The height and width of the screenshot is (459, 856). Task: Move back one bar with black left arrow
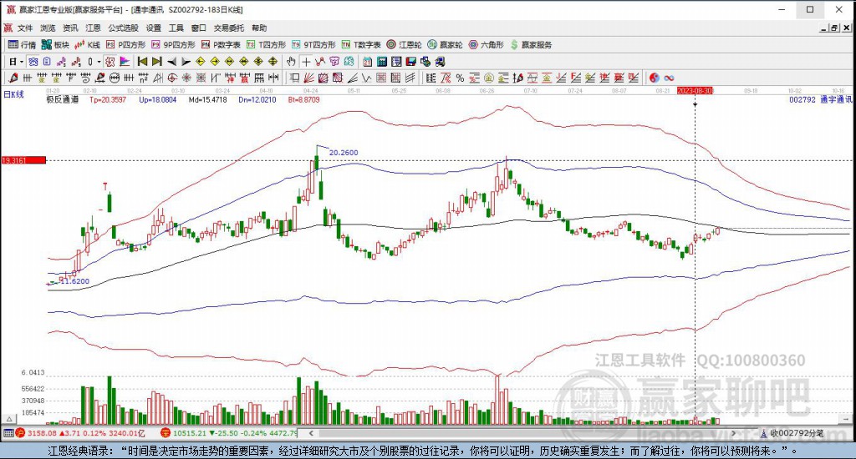pyautogui.click(x=172, y=62)
